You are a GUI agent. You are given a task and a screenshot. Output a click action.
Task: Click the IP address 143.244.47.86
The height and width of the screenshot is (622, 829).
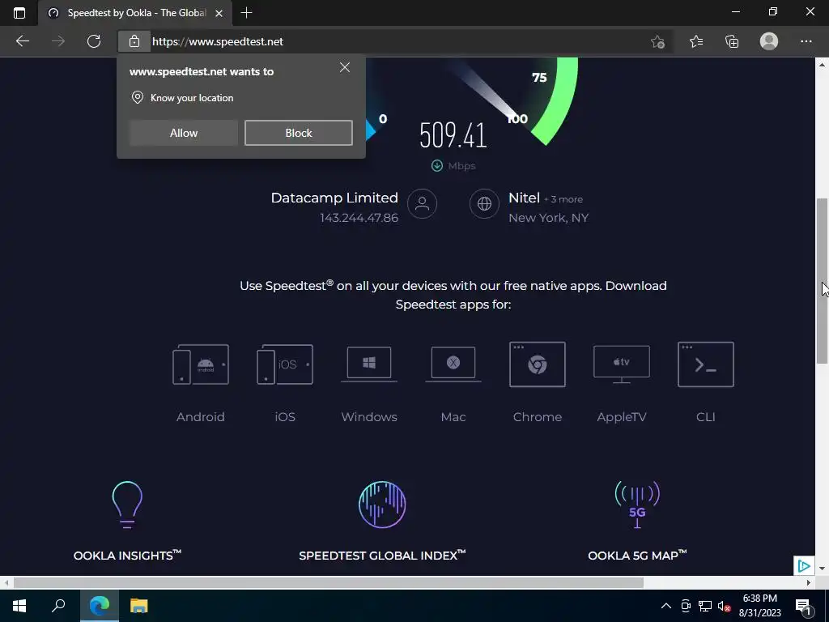coord(359,218)
